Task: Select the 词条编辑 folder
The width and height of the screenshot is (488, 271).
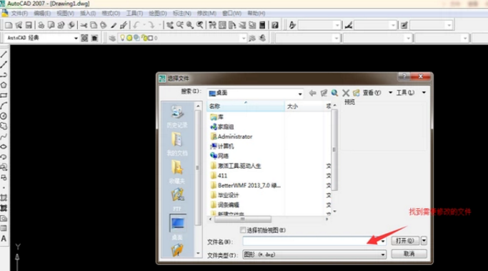Action: pos(224,205)
